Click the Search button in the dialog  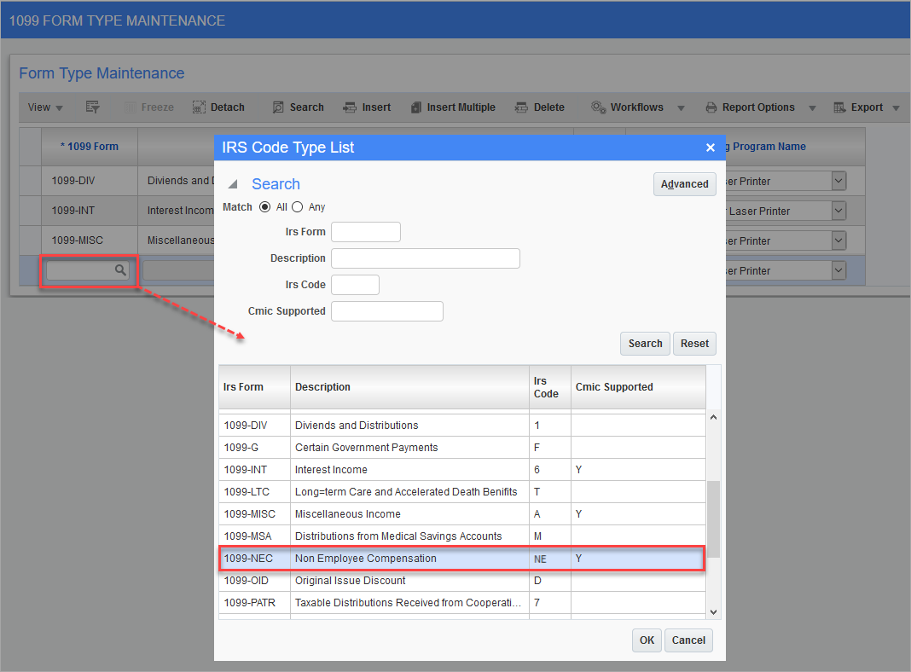[x=645, y=344]
